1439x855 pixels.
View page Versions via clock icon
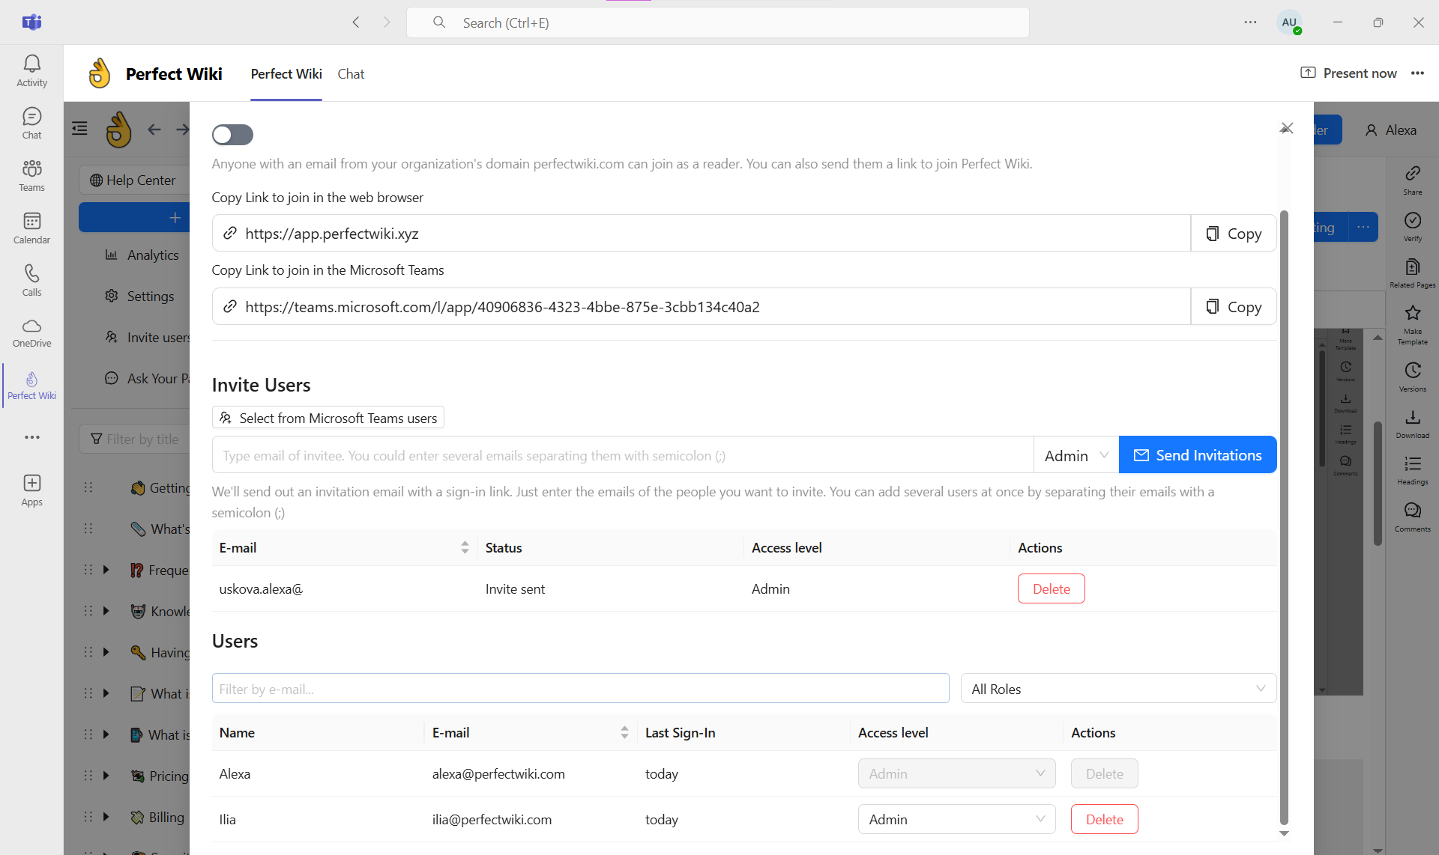click(1412, 371)
